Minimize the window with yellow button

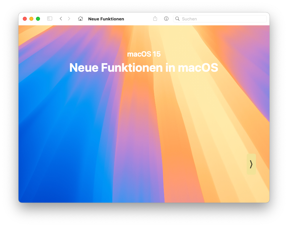31,19
